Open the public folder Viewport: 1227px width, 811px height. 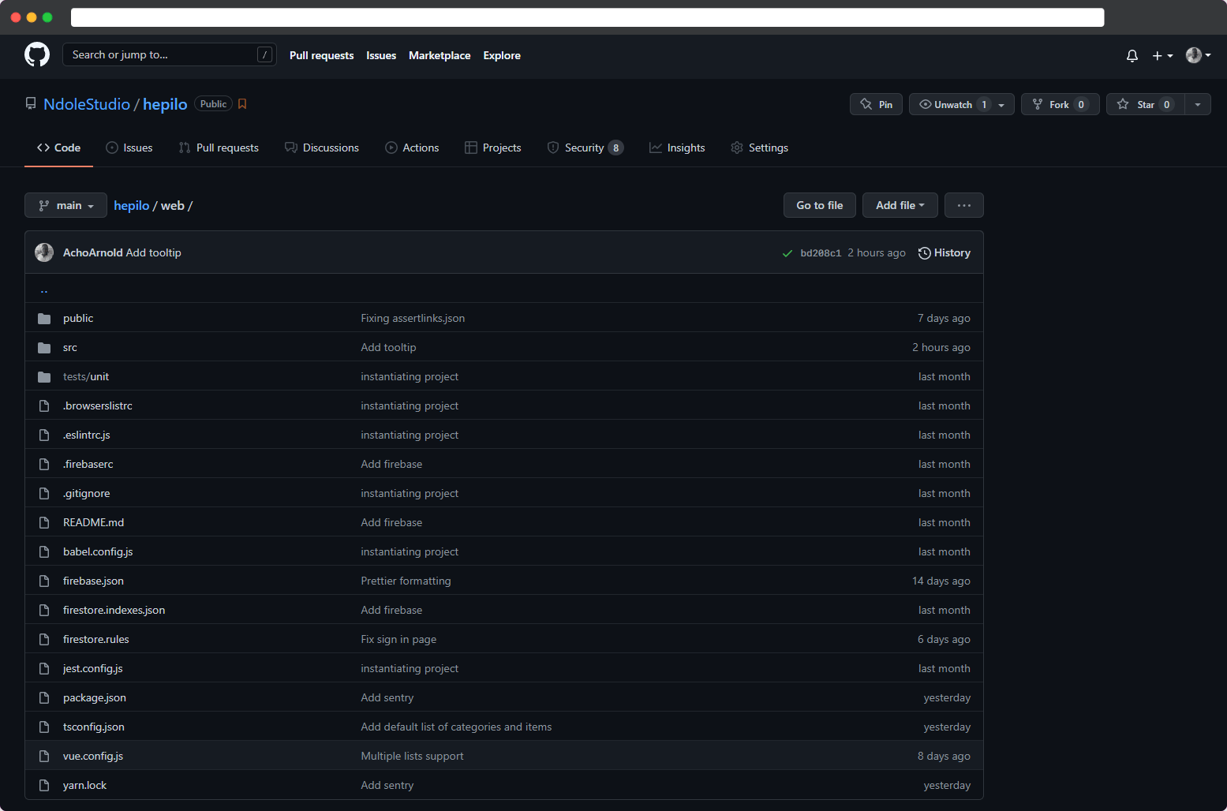[x=78, y=319]
